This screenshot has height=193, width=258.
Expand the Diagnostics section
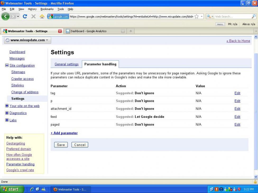(x=7, y=113)
